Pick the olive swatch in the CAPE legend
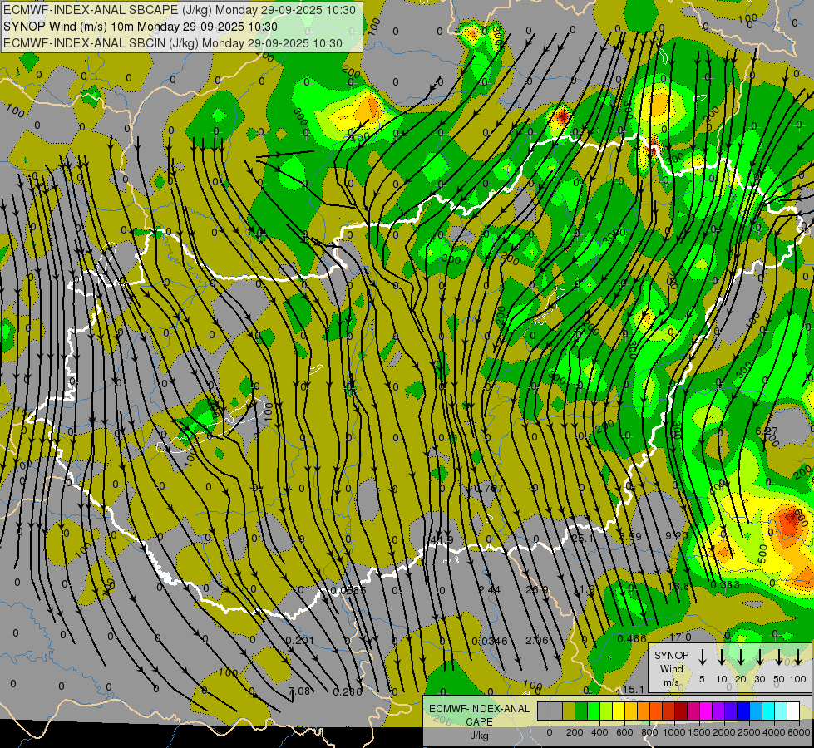Screen dimensions: 814x748 point(569,711)
